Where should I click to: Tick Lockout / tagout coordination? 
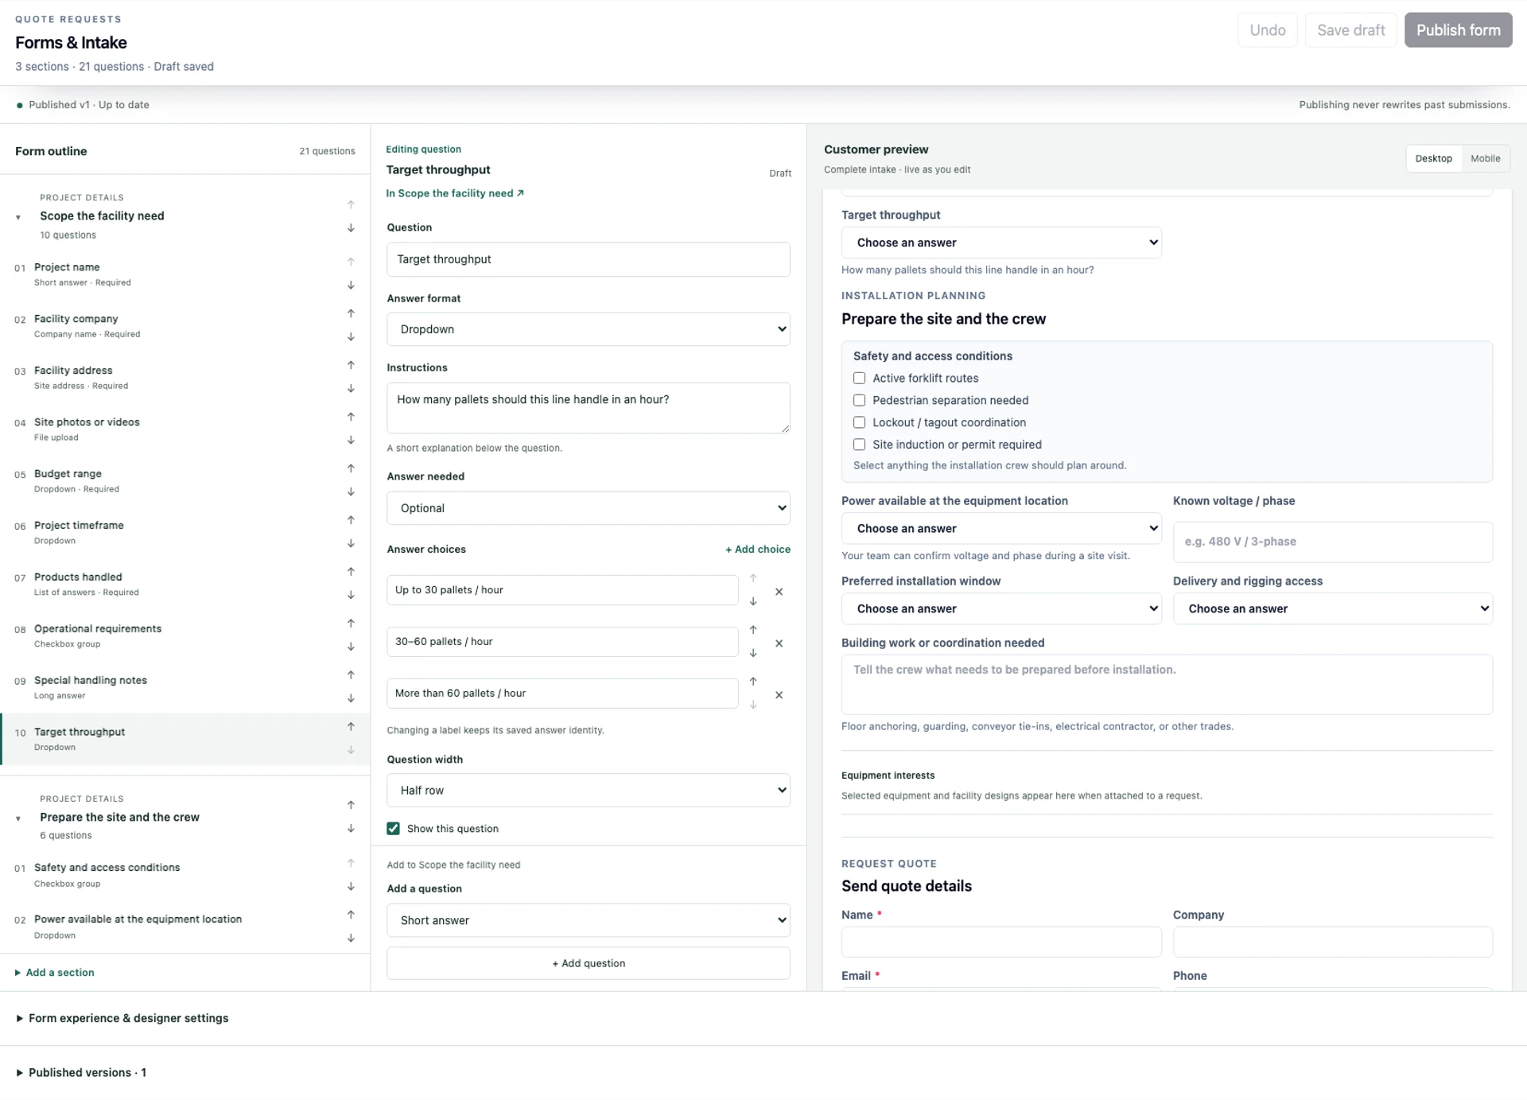tap(860, 422)
